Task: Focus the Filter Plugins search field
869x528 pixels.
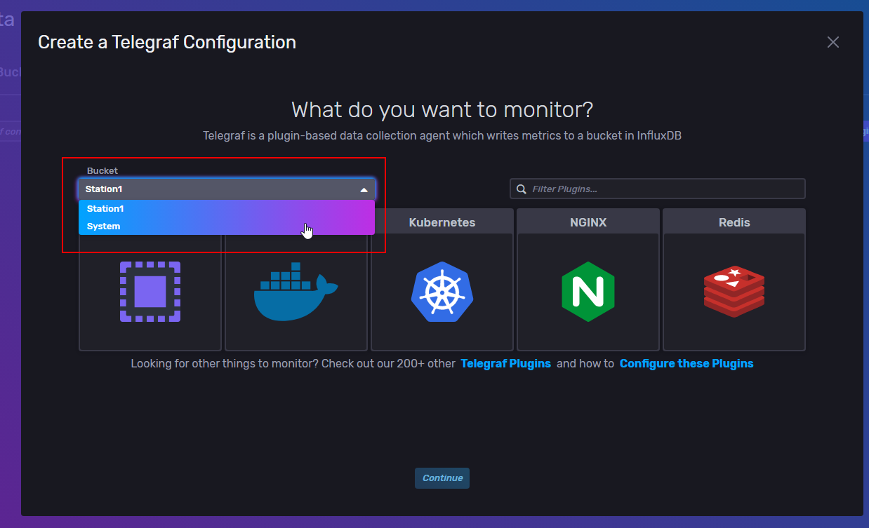Action: pyautogui.click(x=657, y=189)
